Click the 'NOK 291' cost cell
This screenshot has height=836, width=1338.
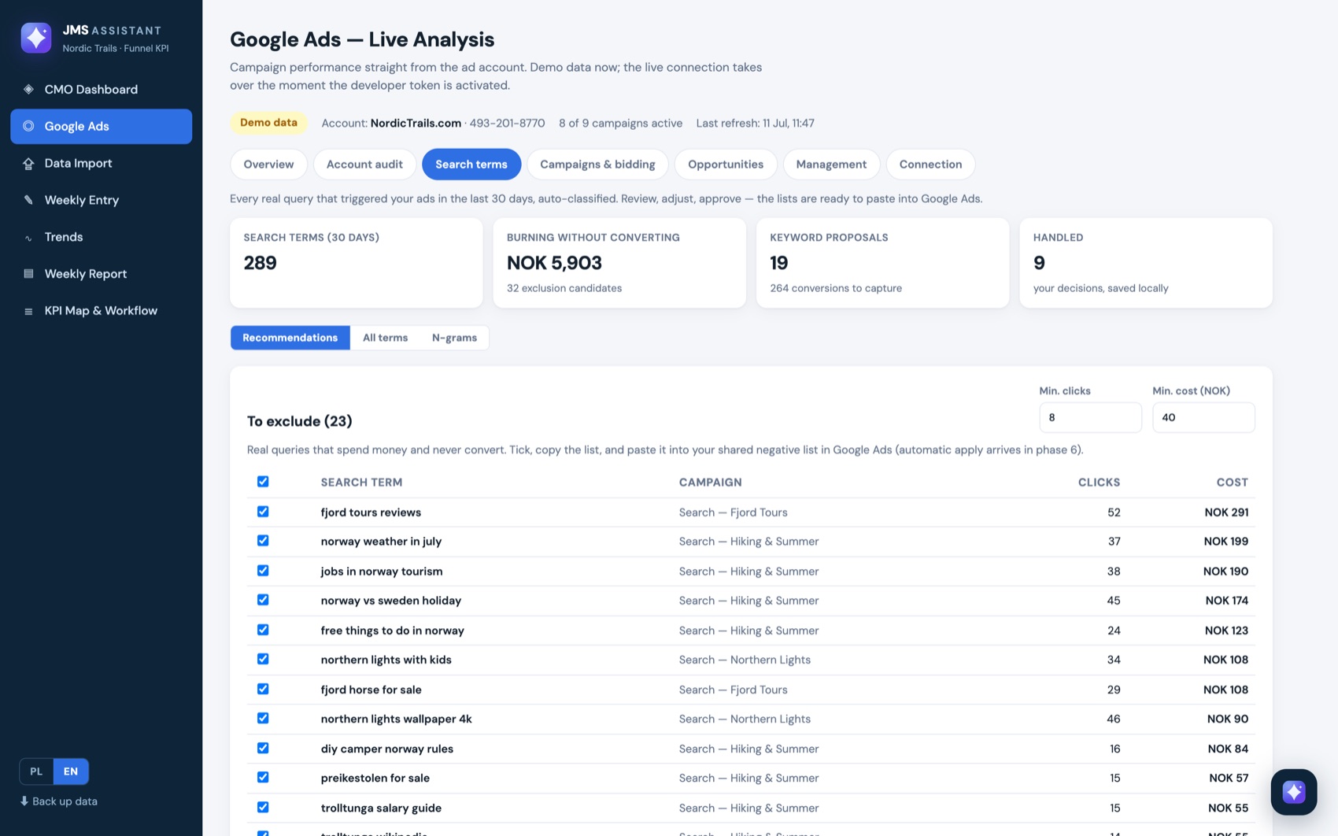point(1226,512)
